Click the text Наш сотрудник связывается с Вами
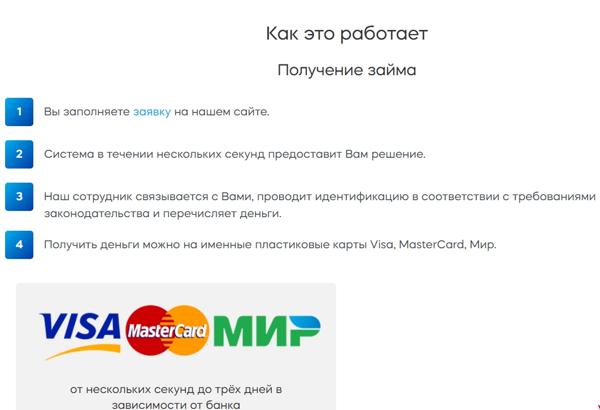The image size is (600, 410). click(x=149, y=197)
